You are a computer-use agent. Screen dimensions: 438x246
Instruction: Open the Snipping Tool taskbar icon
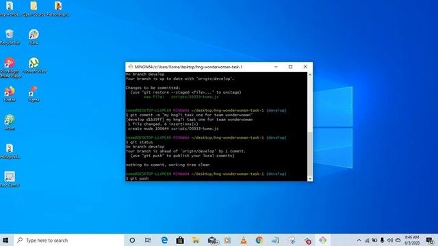click(x=291, y=240)
